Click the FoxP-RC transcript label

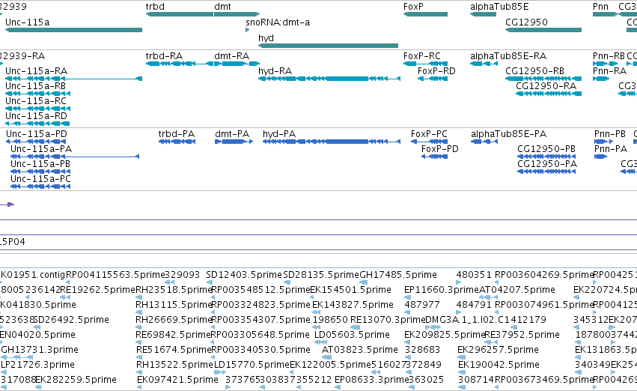pos(421,56)
